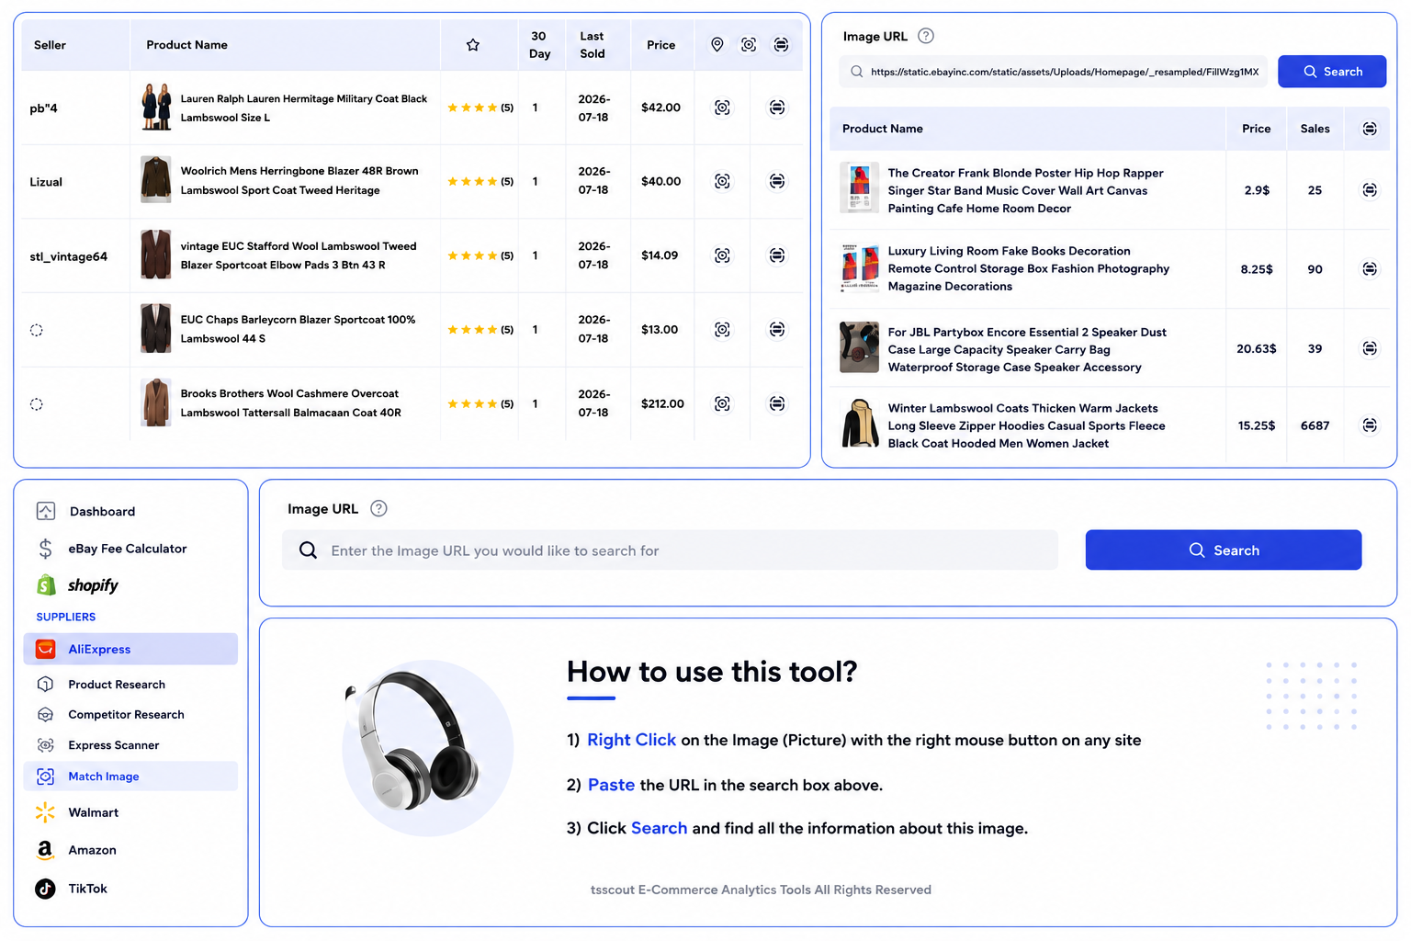Open link icon for Woolrich Herringbone Blazer row
Viewport: 1411px width, 941px height.
(x=777, y=181)
